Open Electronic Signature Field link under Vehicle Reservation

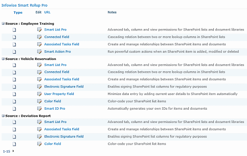pyautogui.click(x=64, y=86)
